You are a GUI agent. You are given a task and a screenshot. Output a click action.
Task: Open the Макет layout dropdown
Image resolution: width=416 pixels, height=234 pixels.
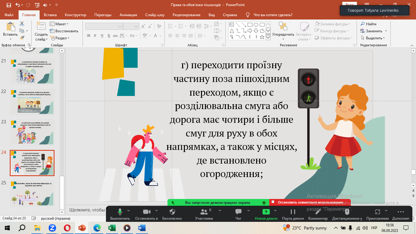tap(59, 24)
